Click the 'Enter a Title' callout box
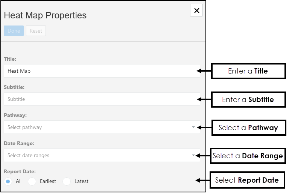This screenshot has width=289, height=195. point(248,71)
